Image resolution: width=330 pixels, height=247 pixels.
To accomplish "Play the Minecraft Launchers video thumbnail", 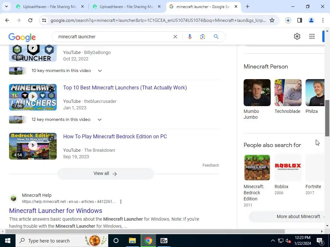I will (x=33, y=97).
